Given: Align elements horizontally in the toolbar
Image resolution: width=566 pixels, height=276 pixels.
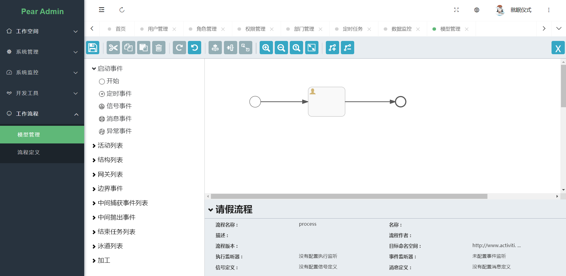Looking at the screenshot, I should pyautogui.click(x=230, y=47).
